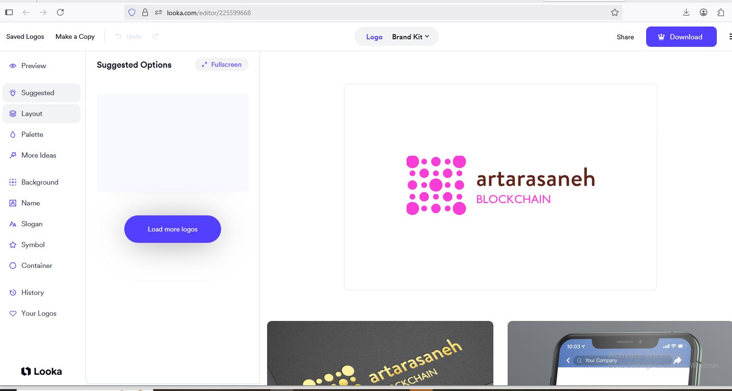The image size is (732, 391).
Task: Open the Layout sidebar item
Action: click(x=32, y=114)
